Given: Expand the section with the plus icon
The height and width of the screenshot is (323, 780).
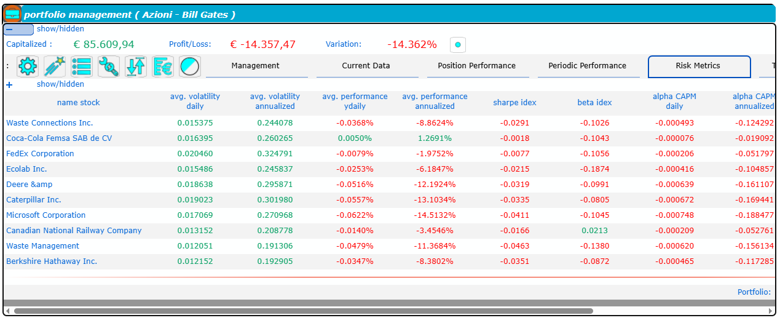Looking at the screenshot, I should (x=9, y=85).
